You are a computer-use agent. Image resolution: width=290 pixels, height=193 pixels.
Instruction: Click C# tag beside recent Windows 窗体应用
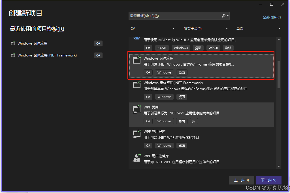[98, 43]
